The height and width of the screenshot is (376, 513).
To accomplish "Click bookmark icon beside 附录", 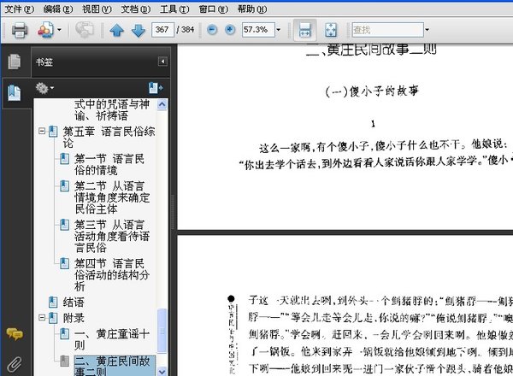I will coord(53,318).
